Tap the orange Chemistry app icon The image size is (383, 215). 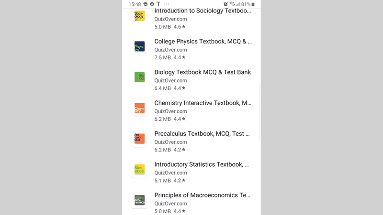coord(139,108)
